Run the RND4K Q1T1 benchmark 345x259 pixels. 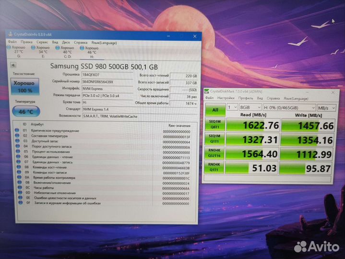pos(214,167)
